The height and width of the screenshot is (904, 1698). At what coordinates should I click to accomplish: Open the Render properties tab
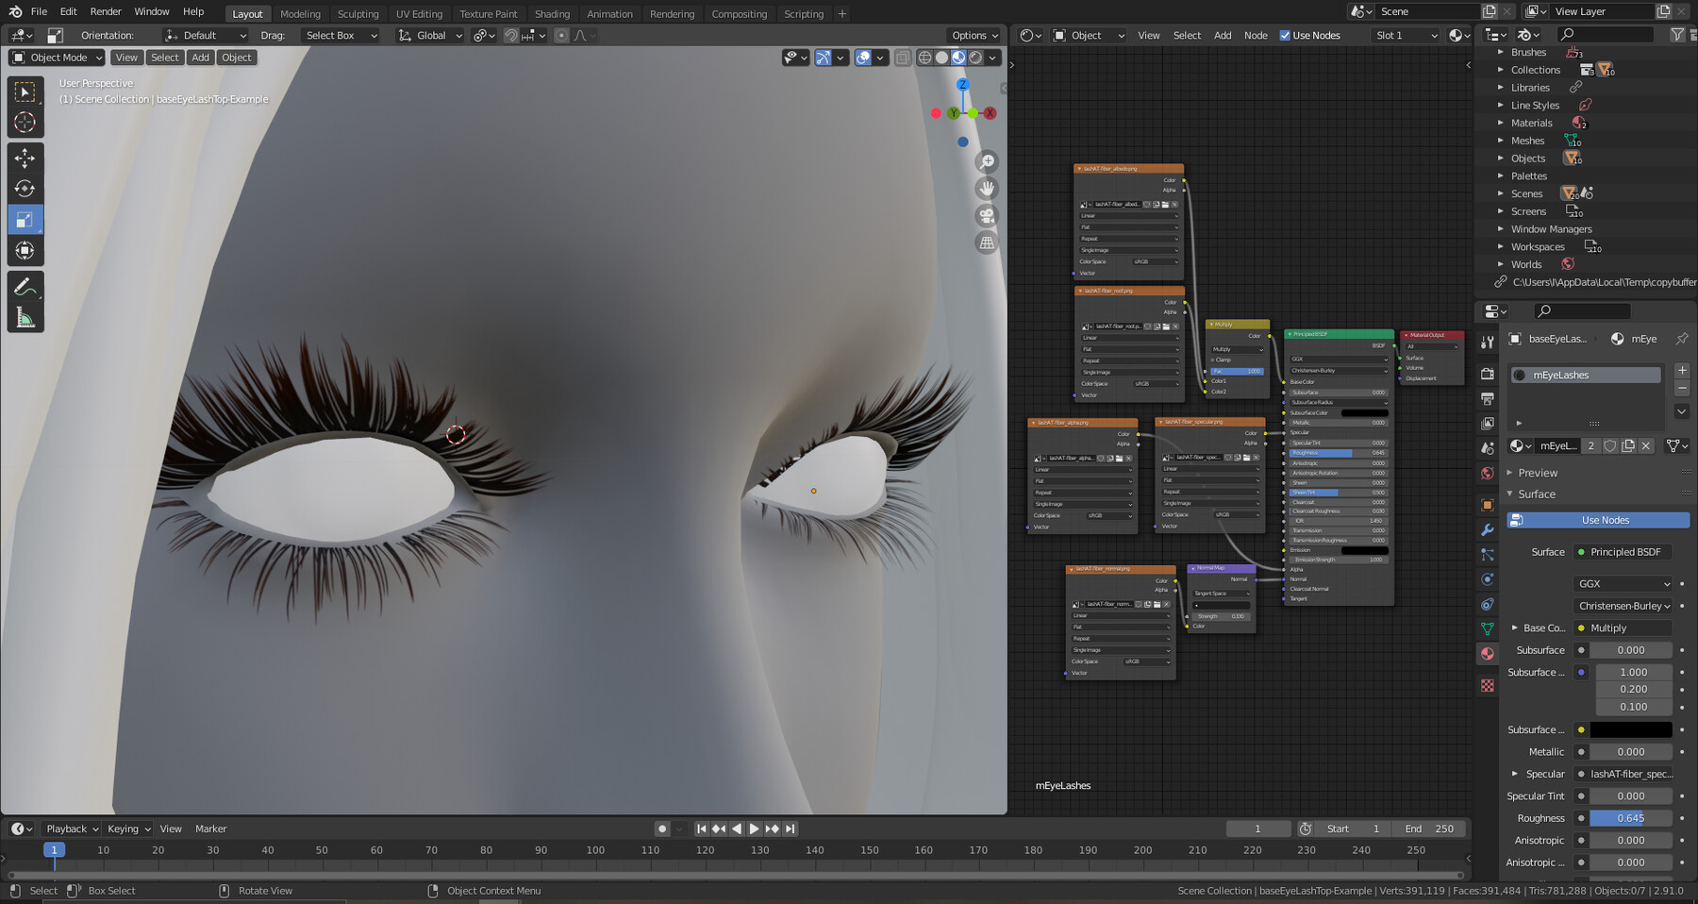coord(1488,374)
